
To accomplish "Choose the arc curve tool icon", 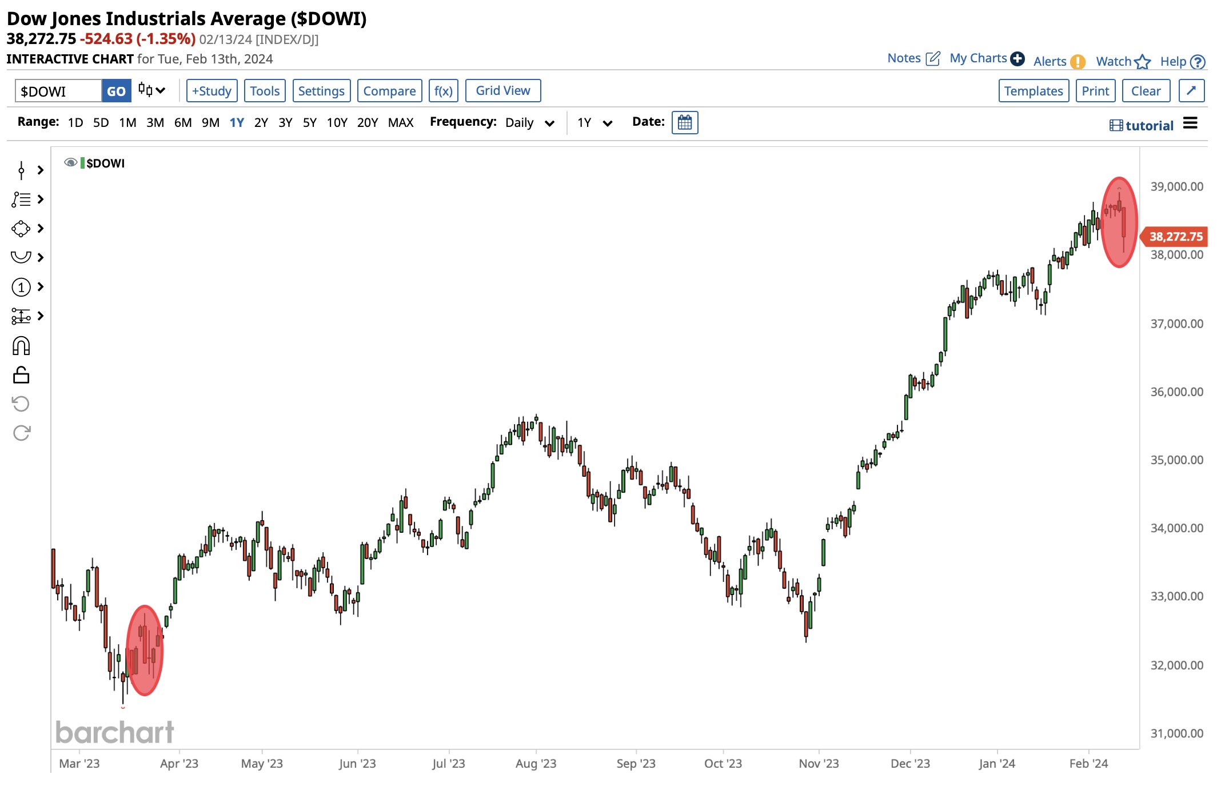I will click(x=21, y=257).
